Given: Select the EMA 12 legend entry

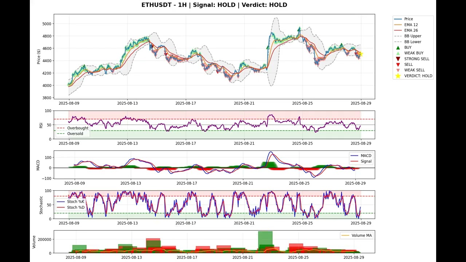Looking at the screenshot, I should [x=406, y=25].
